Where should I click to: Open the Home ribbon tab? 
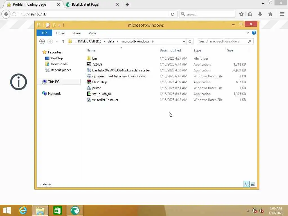coord(60,33)
